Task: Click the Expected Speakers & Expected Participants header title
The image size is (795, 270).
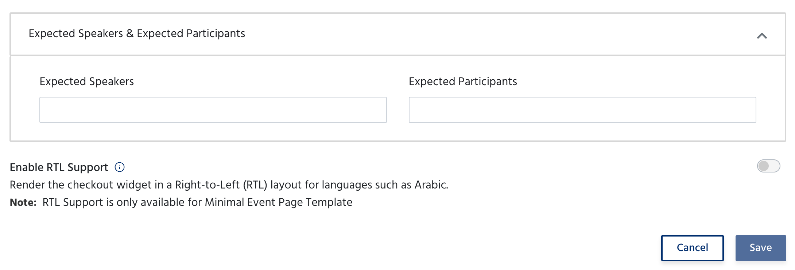Action: coord(137,33)
